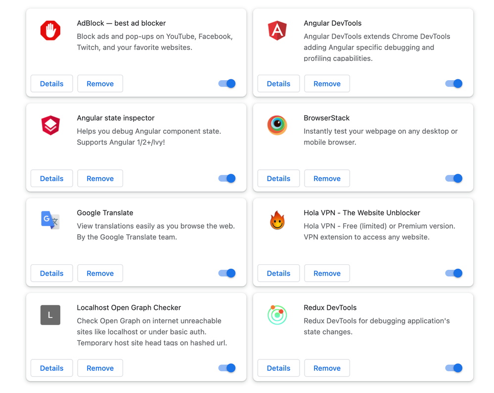Click the Angular state inspector icon
This screenshot has height=393, width=494.
(x=50, y=125)
